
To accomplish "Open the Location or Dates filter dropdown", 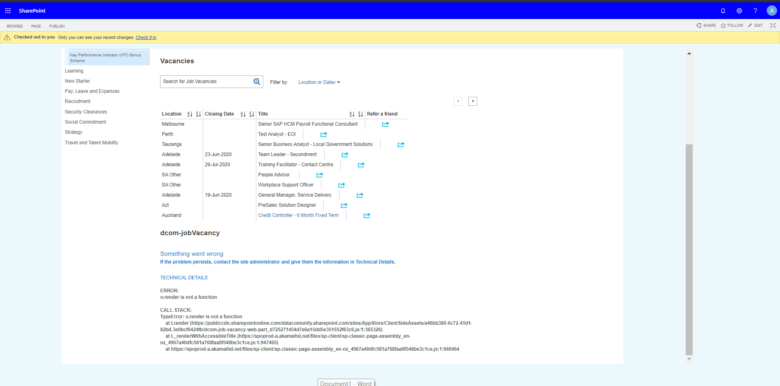I will 319,82.
